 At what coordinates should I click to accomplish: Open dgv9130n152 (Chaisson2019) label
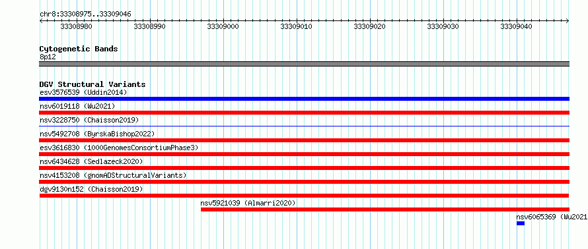pos(91,189)
